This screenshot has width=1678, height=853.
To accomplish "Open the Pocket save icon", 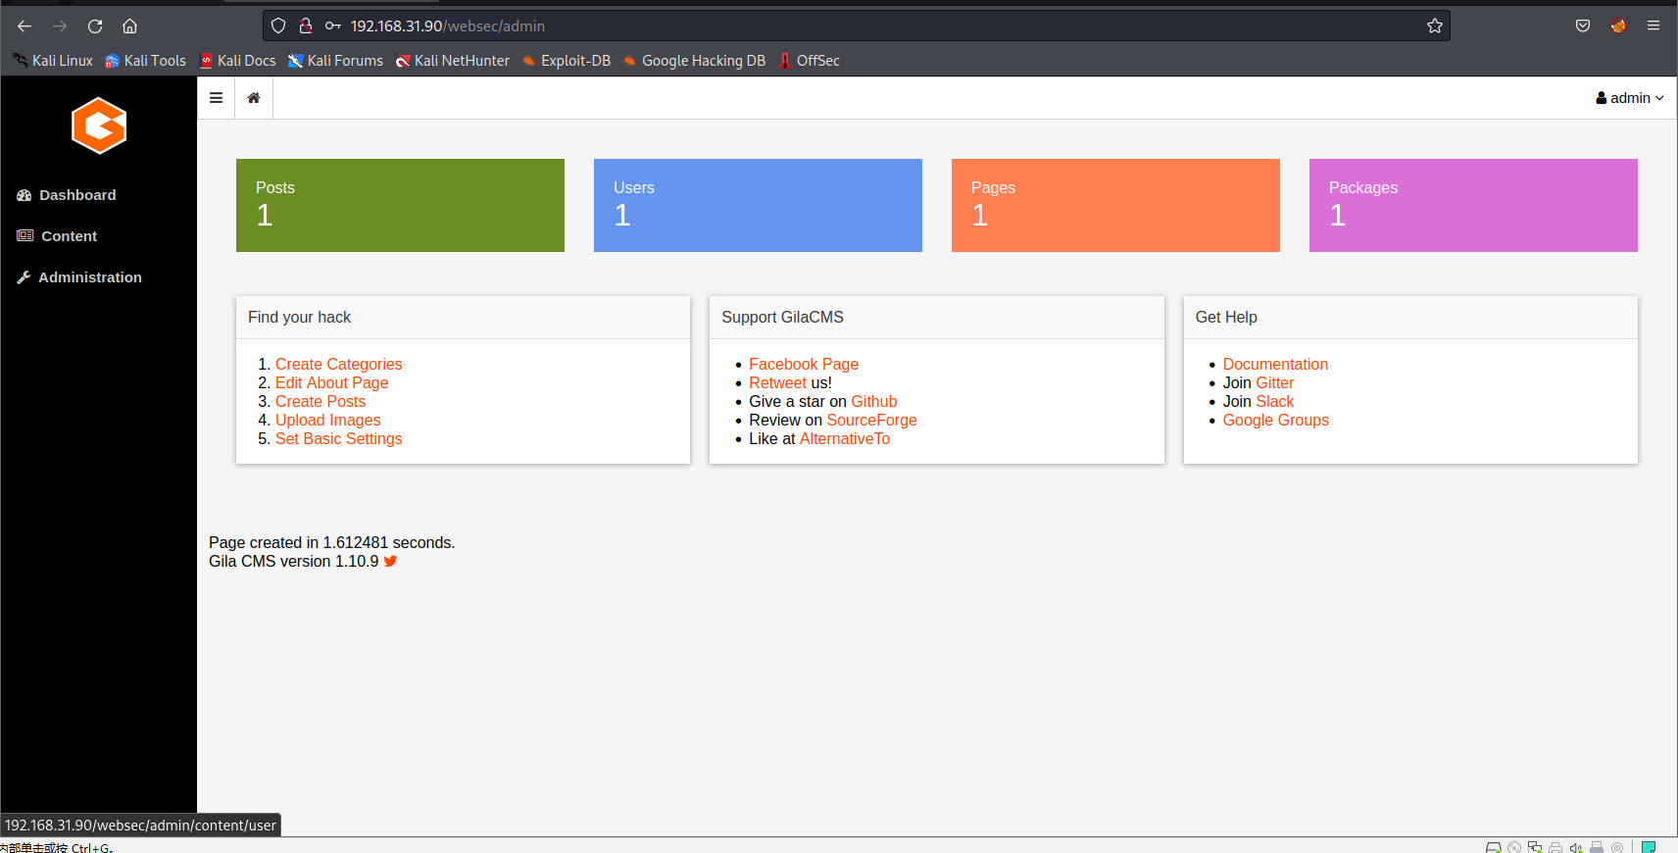I will tap(1583, 26).
